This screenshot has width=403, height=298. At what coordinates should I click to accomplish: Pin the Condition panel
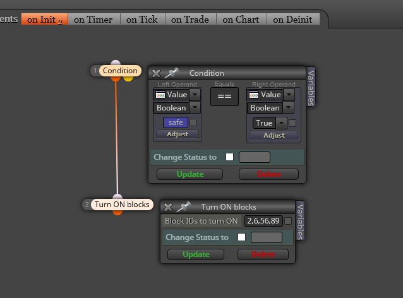[x=171, y=73]
